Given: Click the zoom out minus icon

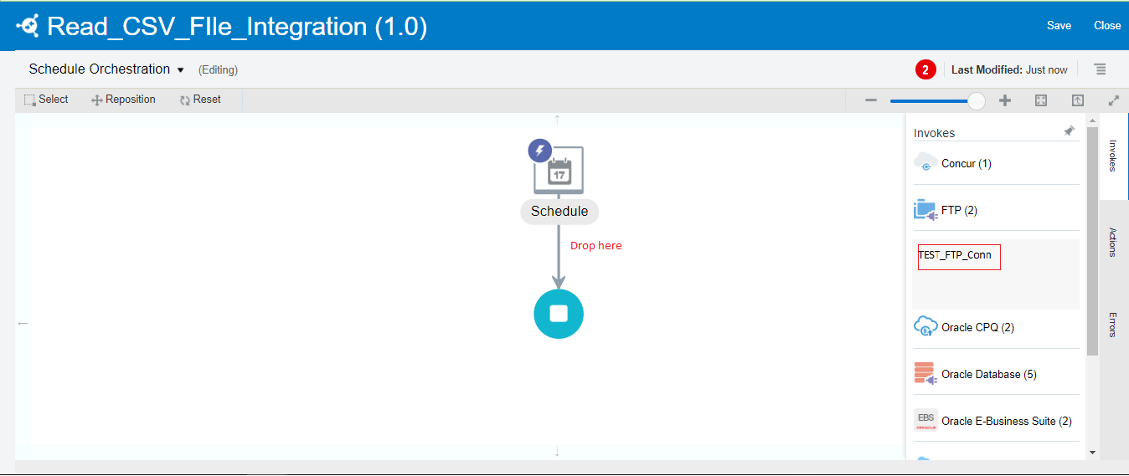Looking at the screenshot, I should (x=871, y=100).
